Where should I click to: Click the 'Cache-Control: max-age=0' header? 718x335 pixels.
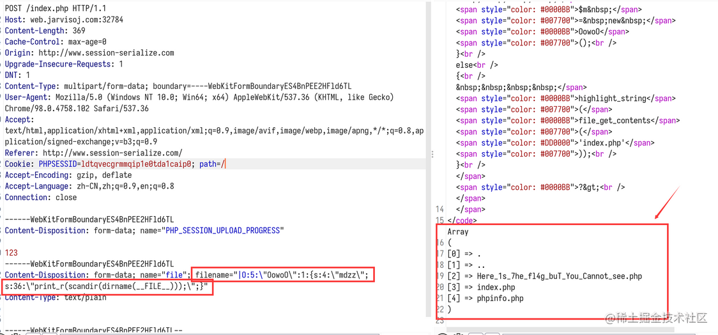[x=56, y=42]
